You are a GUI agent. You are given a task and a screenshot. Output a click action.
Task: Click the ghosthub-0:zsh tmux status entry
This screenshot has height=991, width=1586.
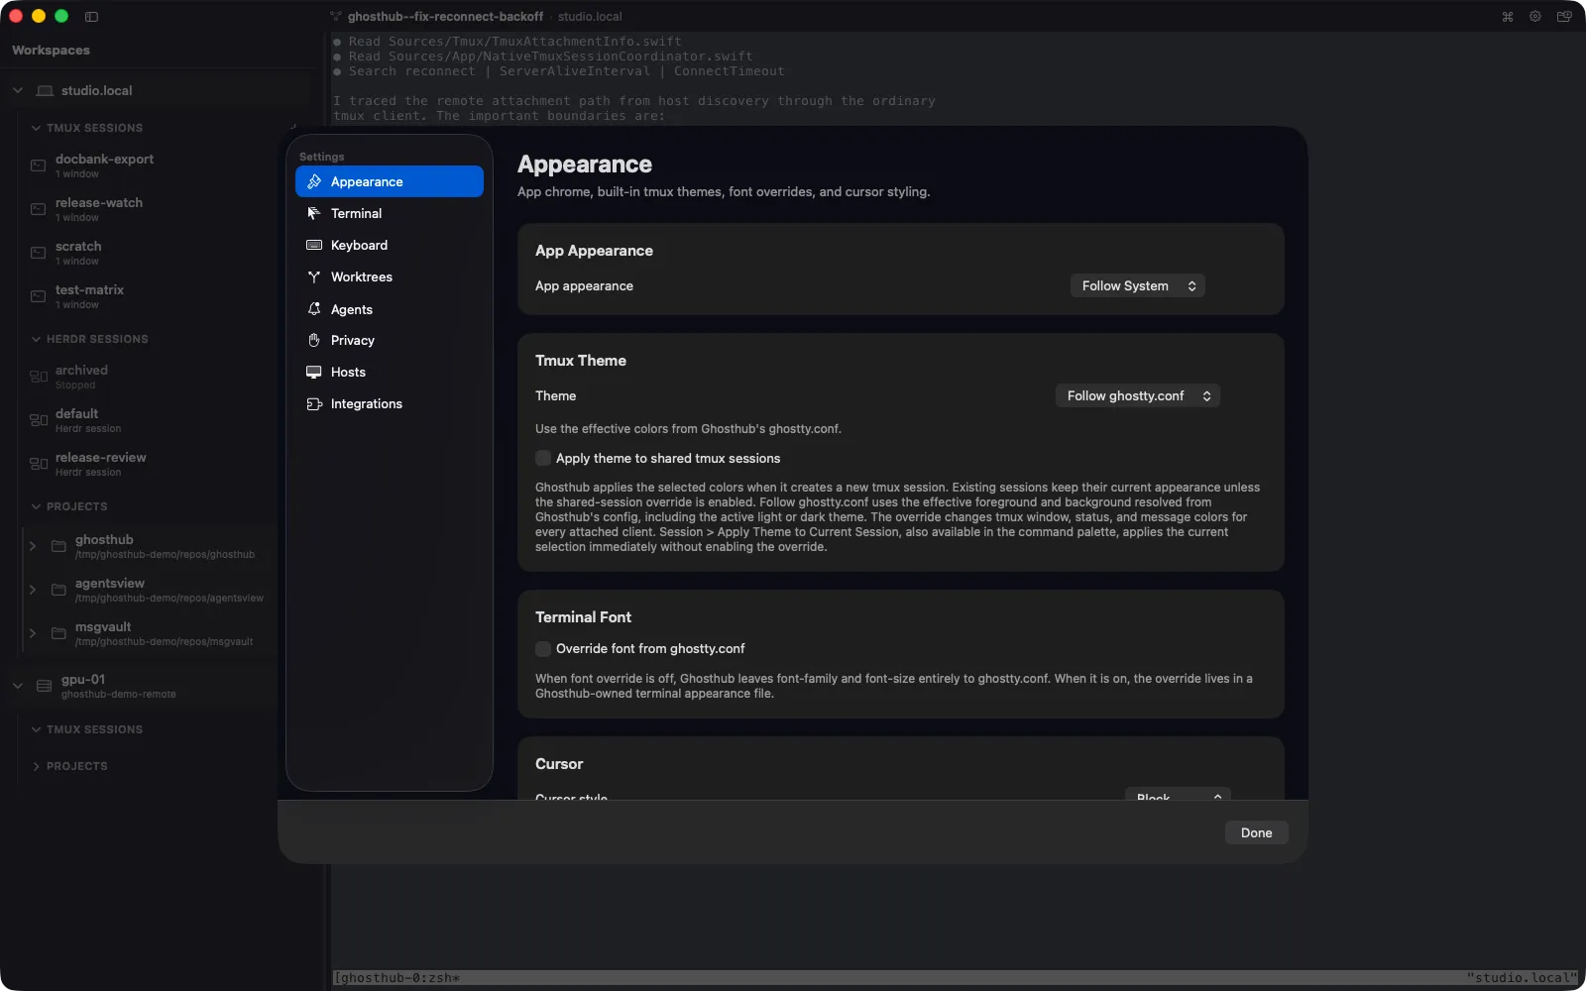point(396,978)
